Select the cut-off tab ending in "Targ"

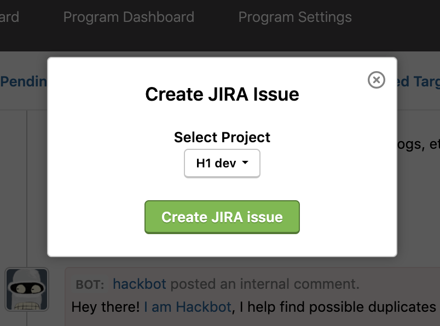(x=419, y=81)
